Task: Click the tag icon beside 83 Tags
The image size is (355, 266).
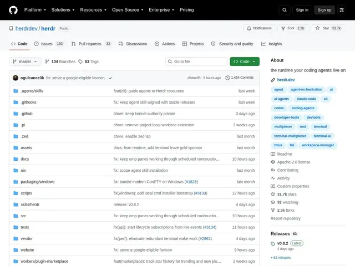Action: [80, 62]
